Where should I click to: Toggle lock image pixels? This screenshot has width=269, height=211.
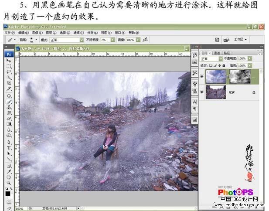coord(215,65)
